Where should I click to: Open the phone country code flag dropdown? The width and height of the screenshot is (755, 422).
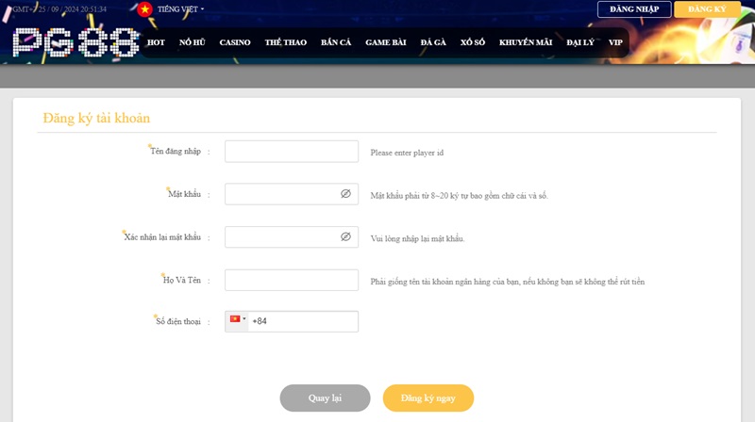pyautogui.click(x=238, y=319)
